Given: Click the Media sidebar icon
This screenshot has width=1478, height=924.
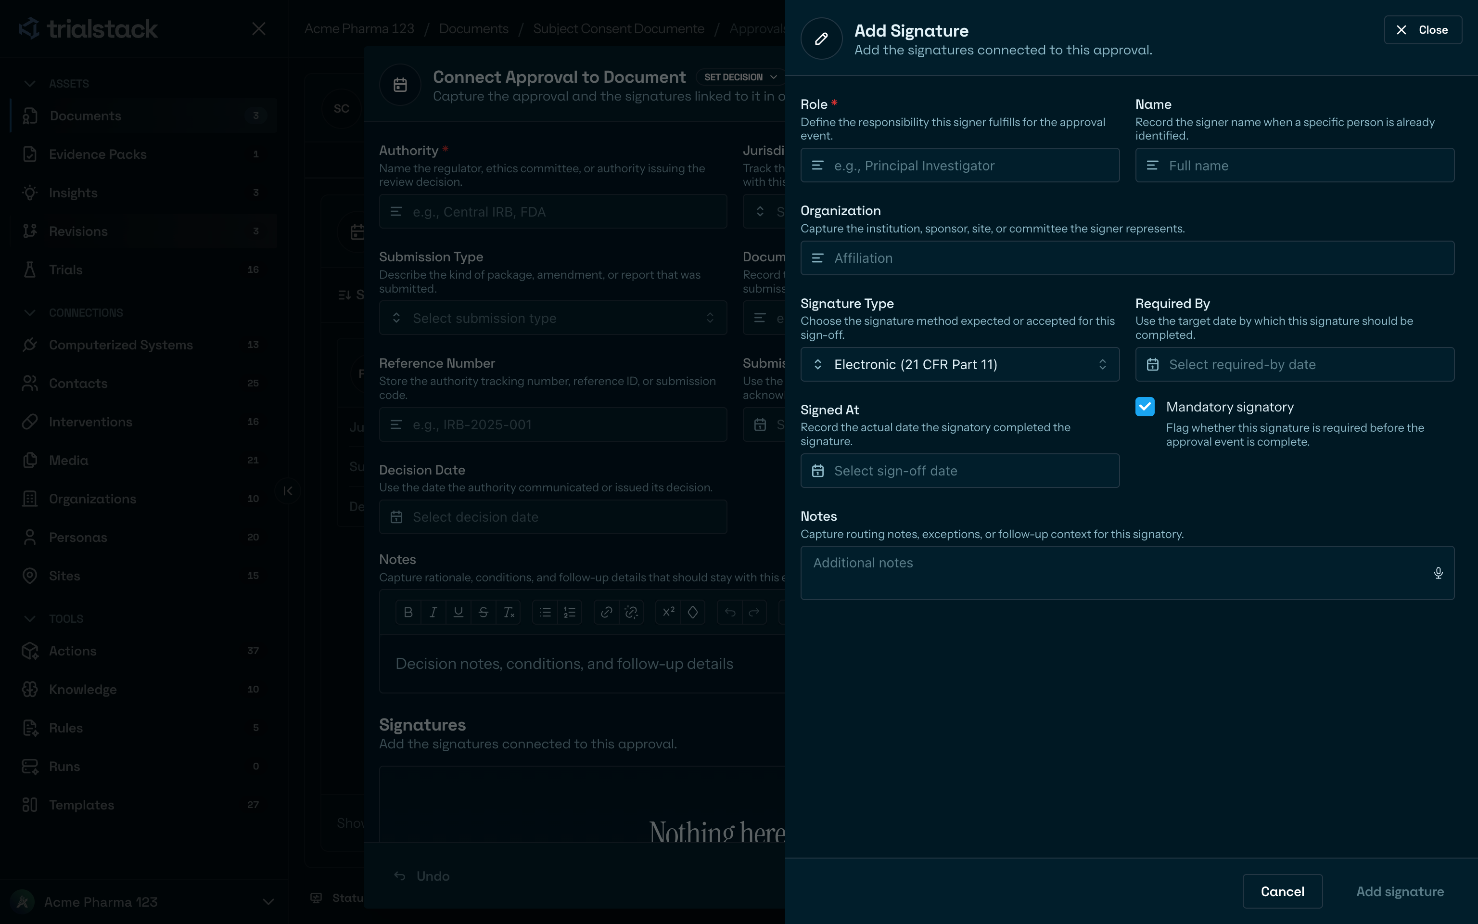Looking at the screenshot, I should (29, 461).
